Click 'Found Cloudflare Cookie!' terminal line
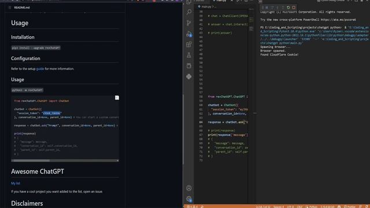Viewport: 370px width, 208px height. [279, 55]
